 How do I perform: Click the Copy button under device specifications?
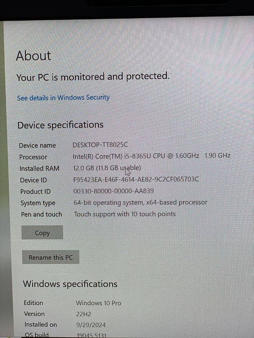pyautogui.click(x=42, y=233)
